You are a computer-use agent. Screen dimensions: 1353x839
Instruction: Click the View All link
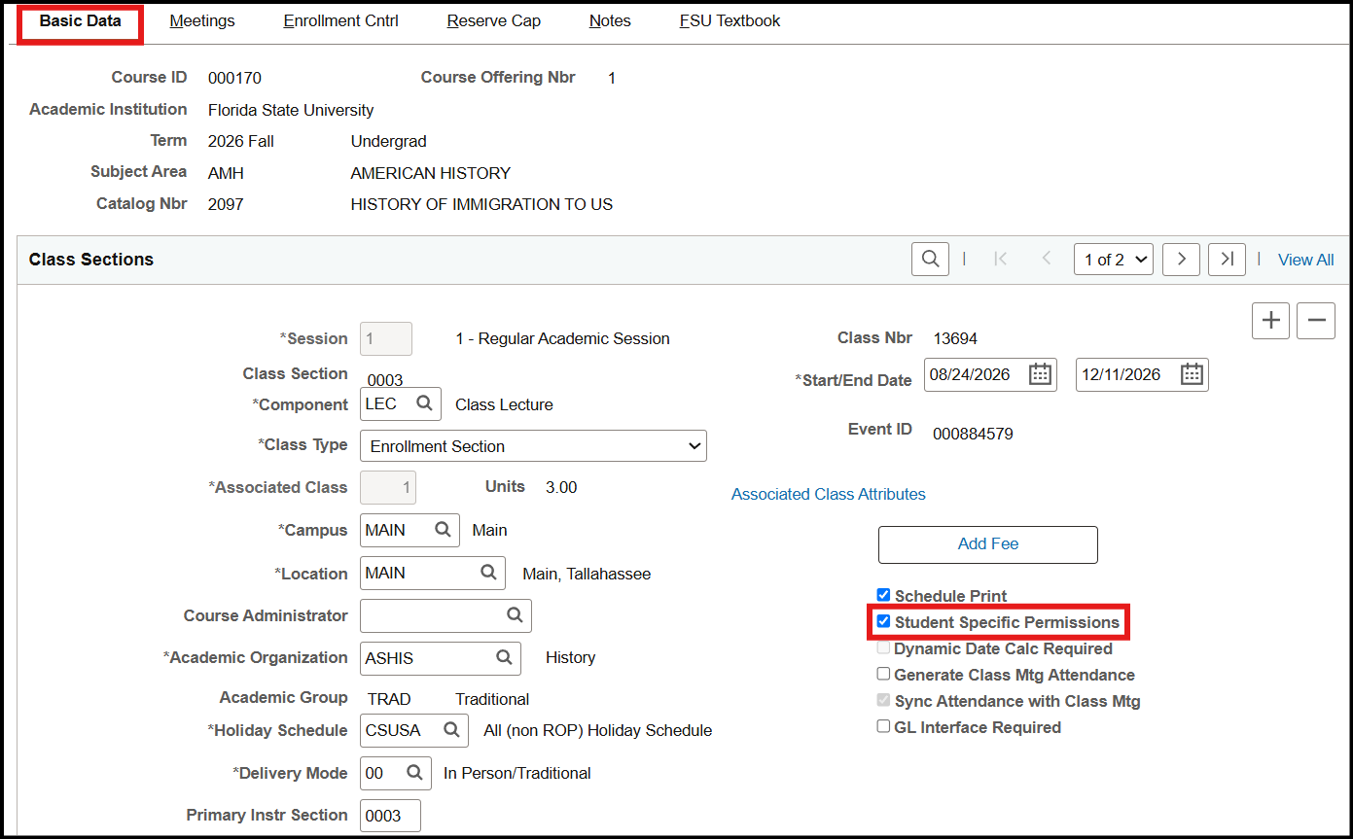(x=1305, y=260)
